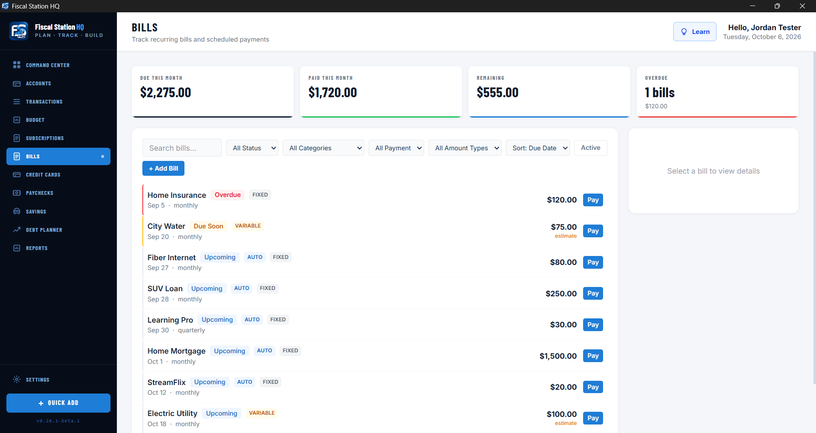Open the Sort: Due Date dropdown
Viewport: 816px width, 433px height.
tap(538, 148)
